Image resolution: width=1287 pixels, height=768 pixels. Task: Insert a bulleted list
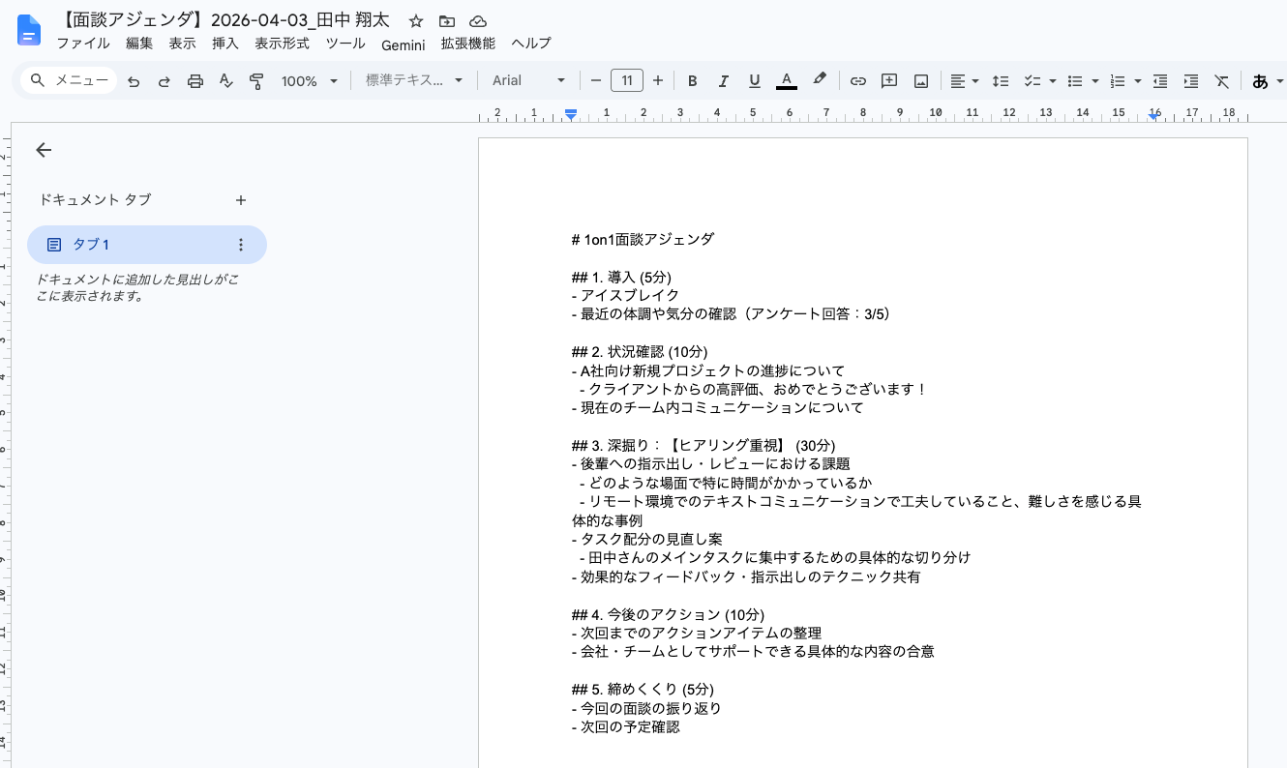(1074, 81)
